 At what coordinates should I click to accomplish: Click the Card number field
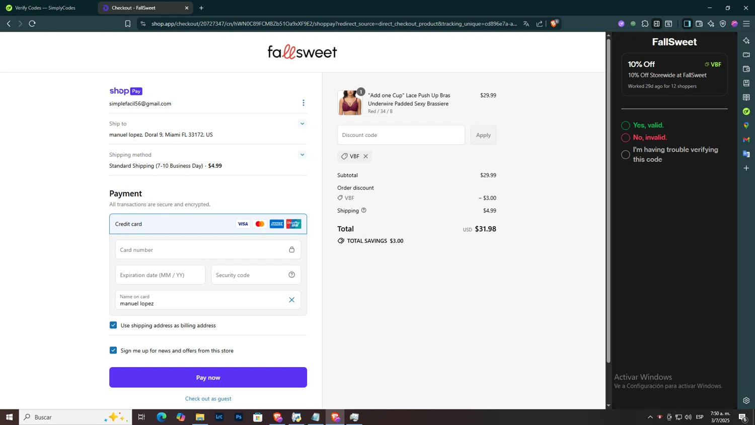pyautogui.click(x=208, y=250)
